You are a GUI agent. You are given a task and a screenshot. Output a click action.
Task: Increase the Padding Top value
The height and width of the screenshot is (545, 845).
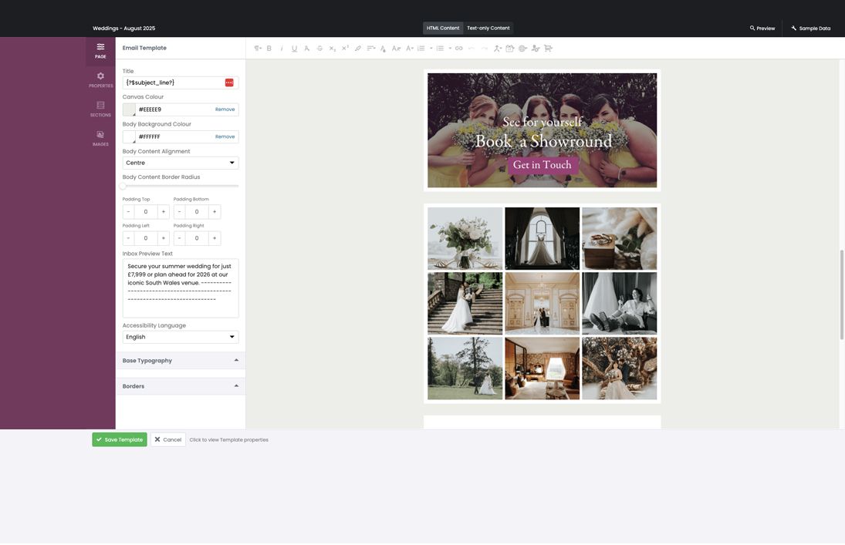click(x=164, y=212)
